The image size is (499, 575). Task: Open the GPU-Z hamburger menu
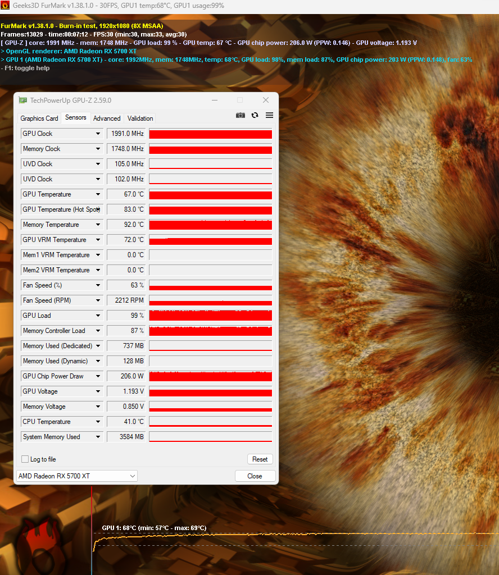(269, 115)
